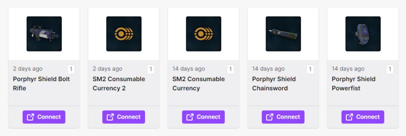Viewport: 406px width, 136px height.
Task: Connect for SM2 Consumable Currency drop
Action: pyautogui.click(x=203, y=117)
